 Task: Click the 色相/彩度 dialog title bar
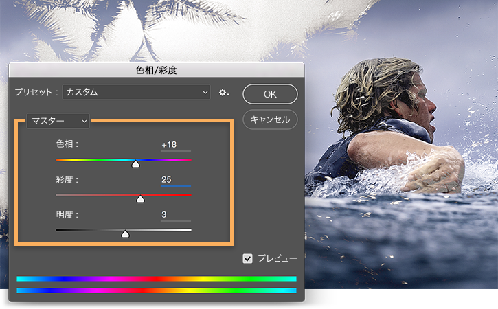(157, 70)
